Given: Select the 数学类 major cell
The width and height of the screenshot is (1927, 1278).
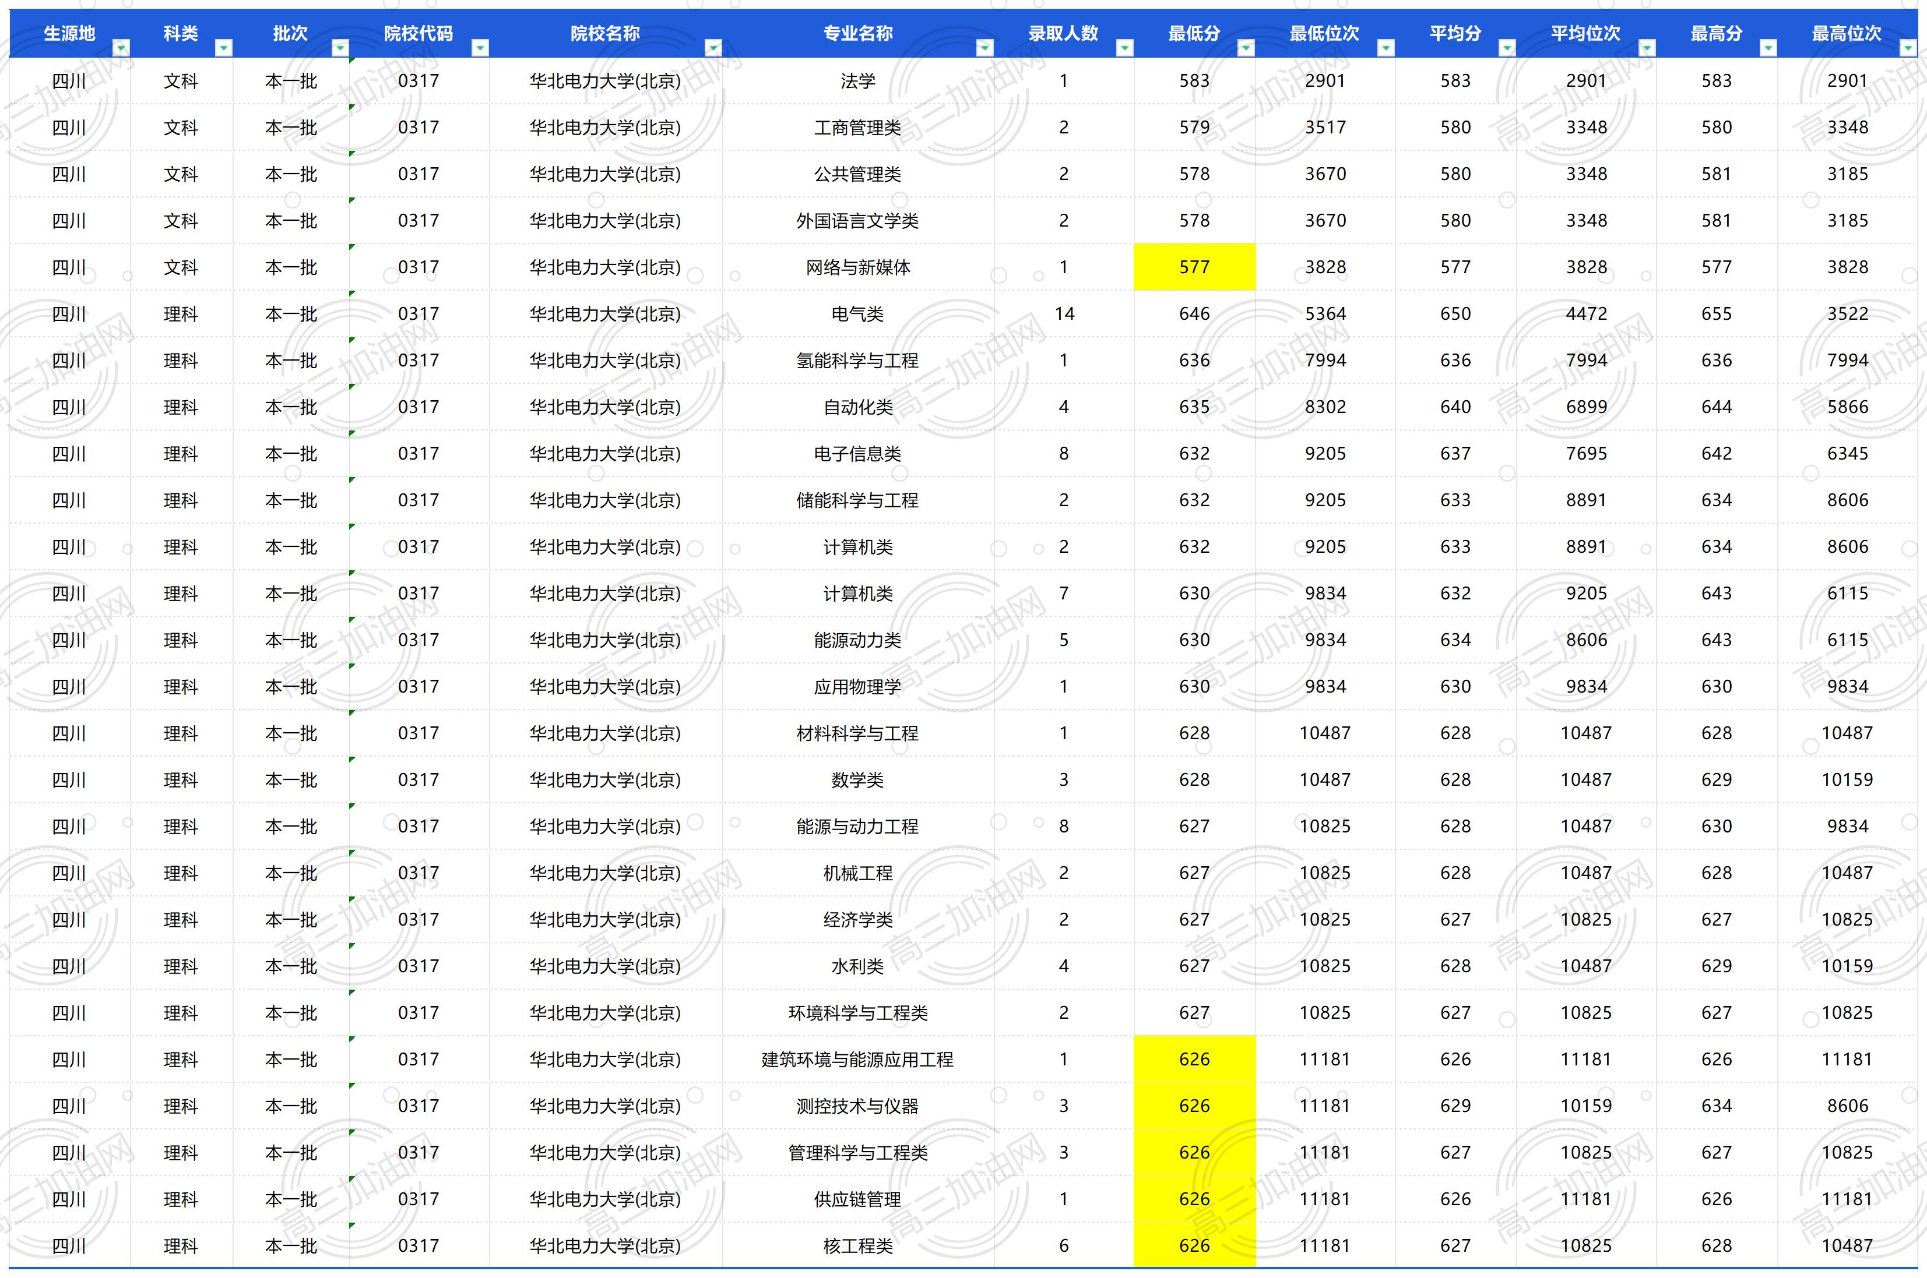Looking at the screenshot, I should click(859, 780).
